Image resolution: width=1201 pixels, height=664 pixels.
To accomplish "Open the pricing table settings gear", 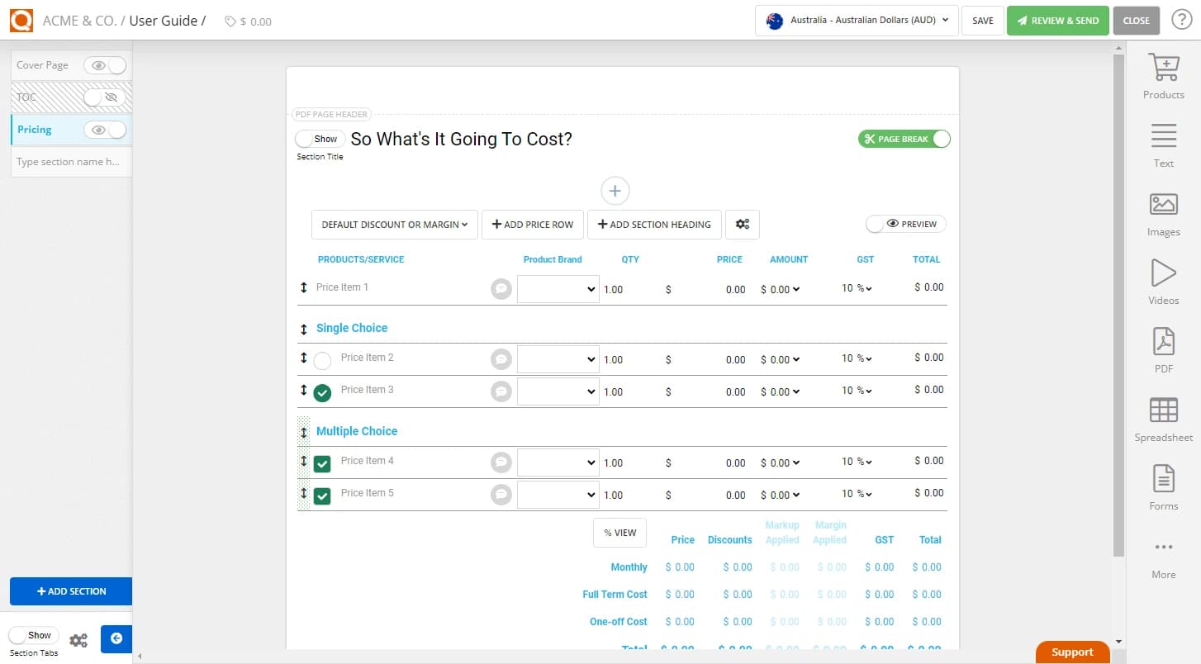I will 742,224.
